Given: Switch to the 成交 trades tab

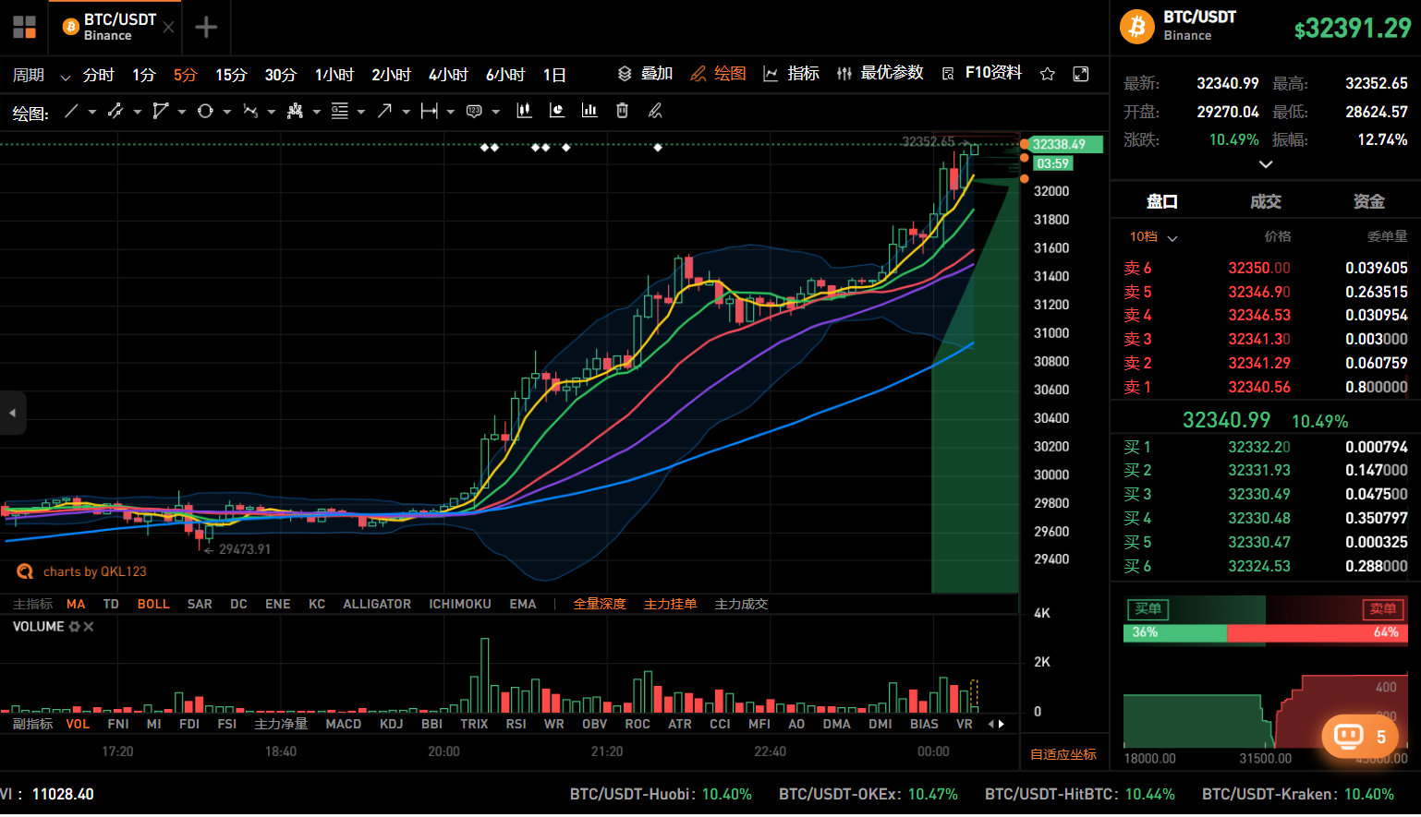Looking at the screenshot, I should [x=1265, y=200].
